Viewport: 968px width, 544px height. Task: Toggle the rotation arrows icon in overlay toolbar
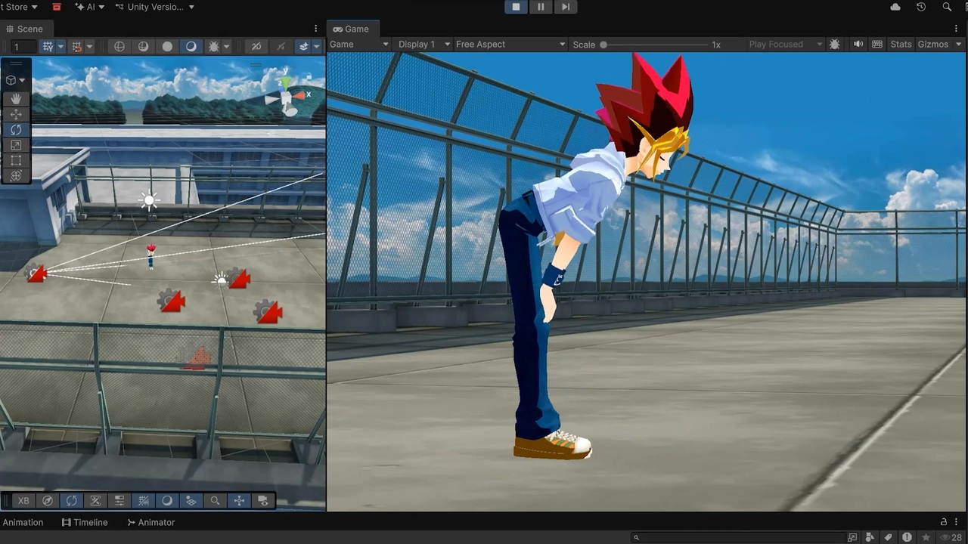pos(71,500)
